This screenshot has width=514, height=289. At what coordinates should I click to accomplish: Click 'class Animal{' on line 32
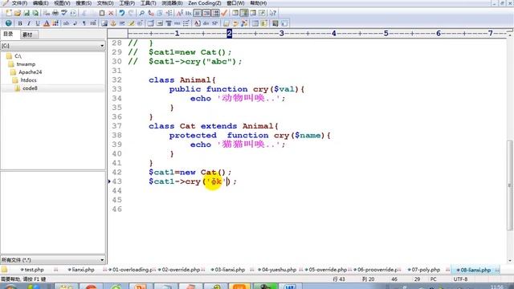[182, 80]
